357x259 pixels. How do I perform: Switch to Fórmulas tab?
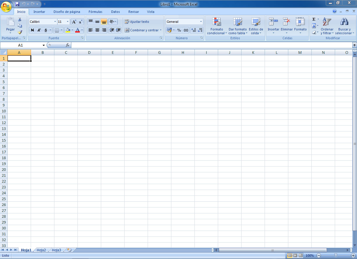95,12
